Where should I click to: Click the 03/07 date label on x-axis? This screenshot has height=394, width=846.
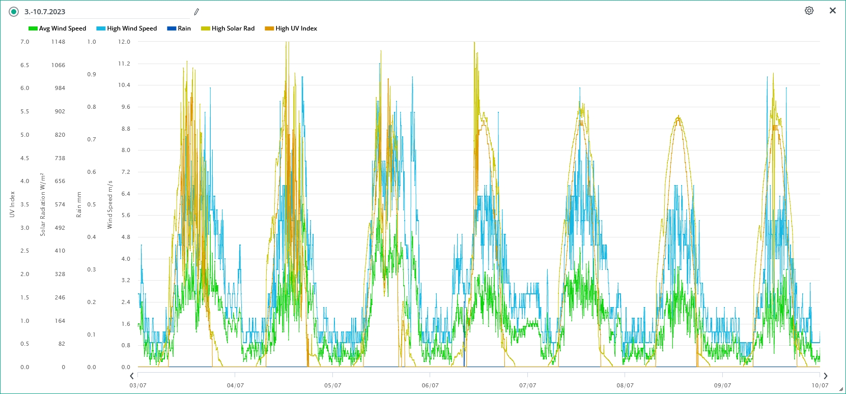[x=138, y=385]
